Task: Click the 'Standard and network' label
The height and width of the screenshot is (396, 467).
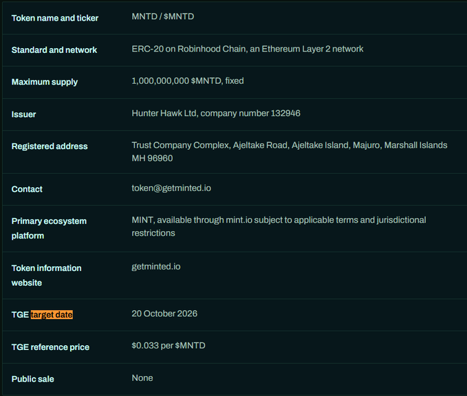Action: (x=54, y=50)
